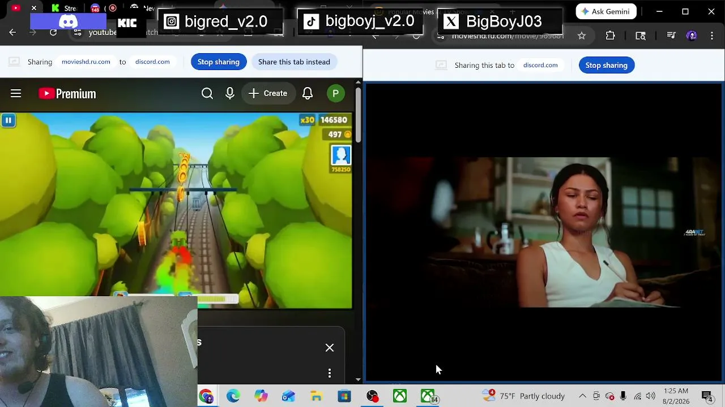Image resolution: width=725 pixels, height=407 pixels.
Task: Open Microsoft Edge from the taskbar
Action: [x=233, y=396]
